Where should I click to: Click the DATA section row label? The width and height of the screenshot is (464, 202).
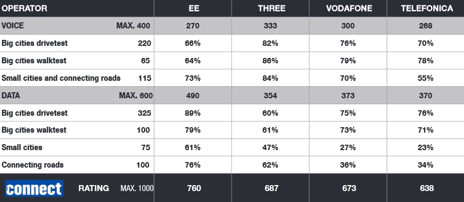point(10,96)
